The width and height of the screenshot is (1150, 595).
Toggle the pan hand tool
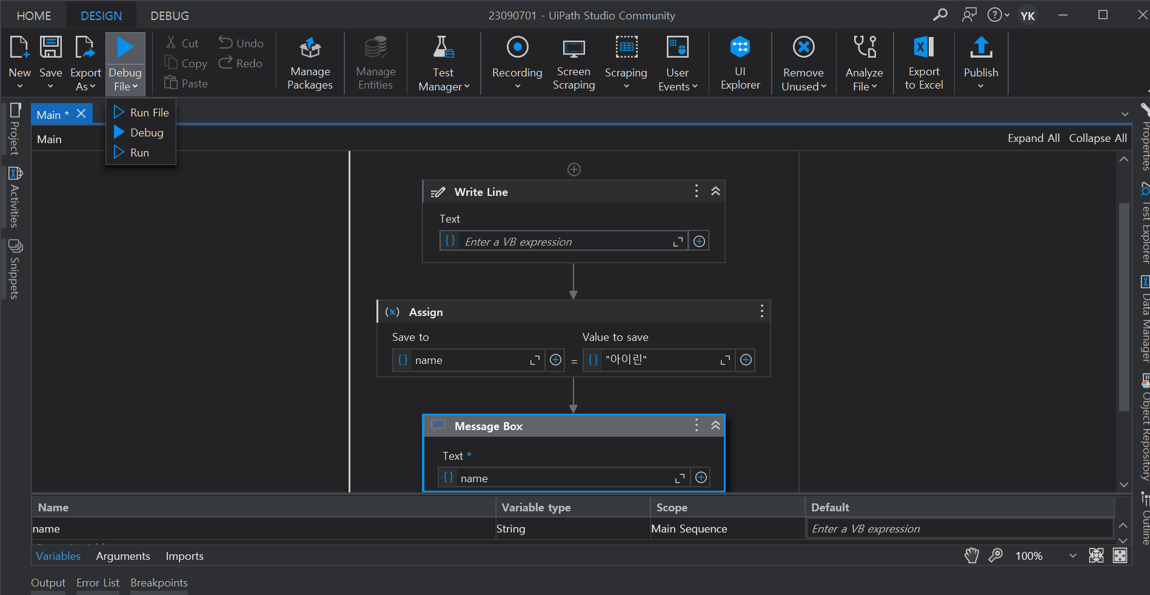click(x=972, y=556)
